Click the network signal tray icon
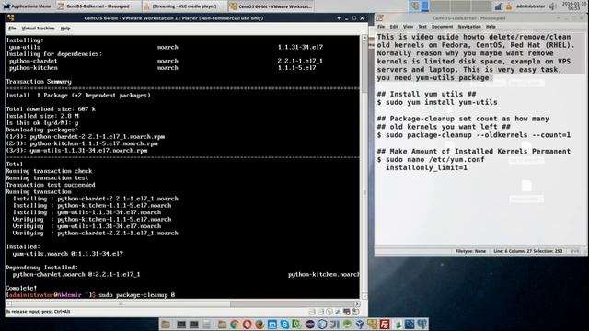This screenshot has width=589, height=331. 499,6
